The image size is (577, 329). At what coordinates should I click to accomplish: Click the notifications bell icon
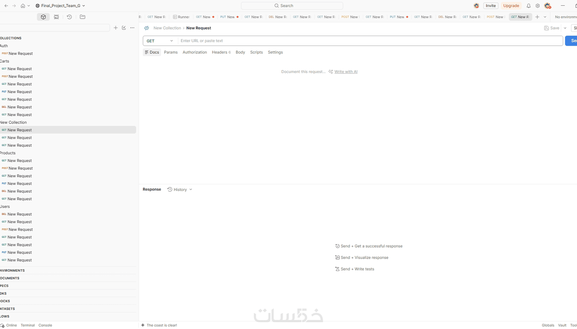pos(528,6)
